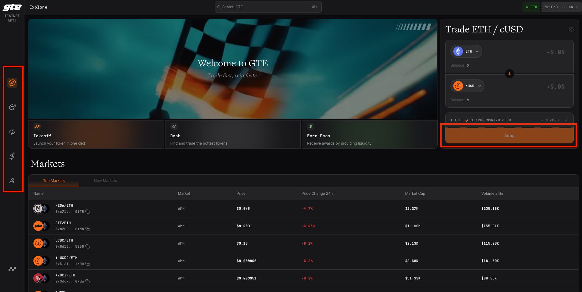
Task: Sort by Price column header
Action: [x=241, y=194]
